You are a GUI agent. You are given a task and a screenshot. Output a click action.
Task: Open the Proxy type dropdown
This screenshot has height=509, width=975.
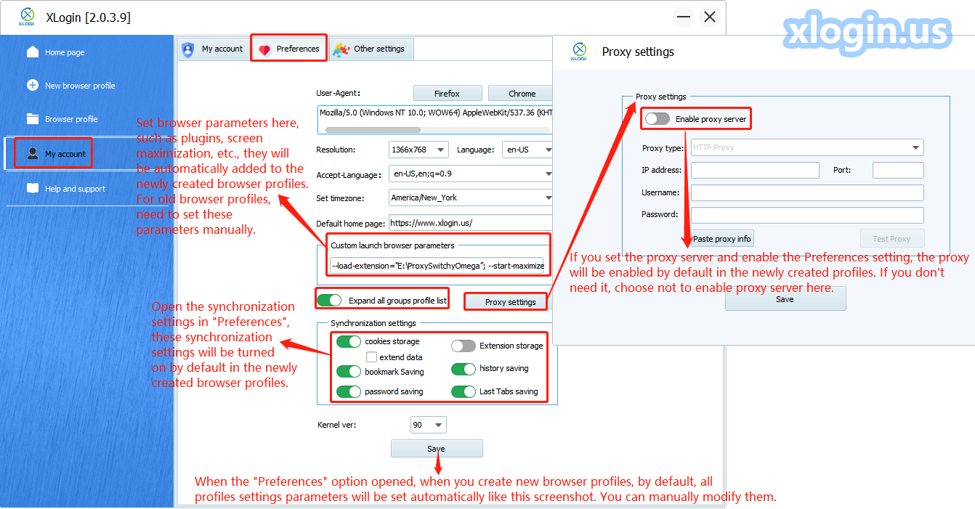807,147
